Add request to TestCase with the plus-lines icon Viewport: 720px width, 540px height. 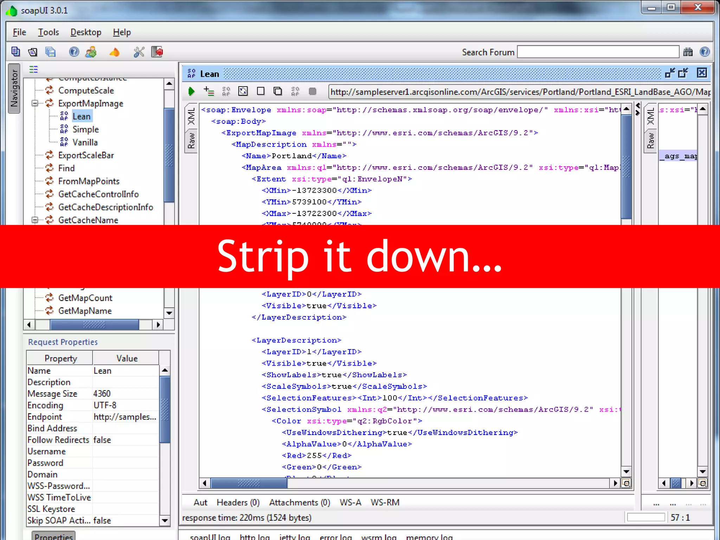tap(208, 91)
